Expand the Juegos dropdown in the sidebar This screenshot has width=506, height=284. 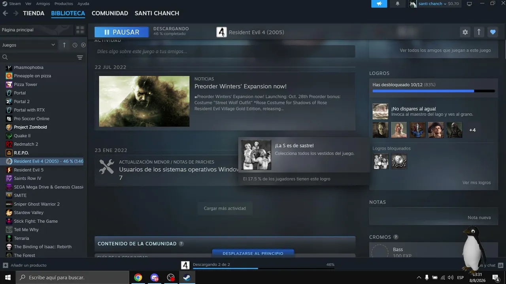coord(28,45)
